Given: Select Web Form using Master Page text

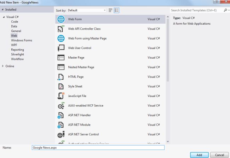Looking at the screenshot, I should 87,38.
